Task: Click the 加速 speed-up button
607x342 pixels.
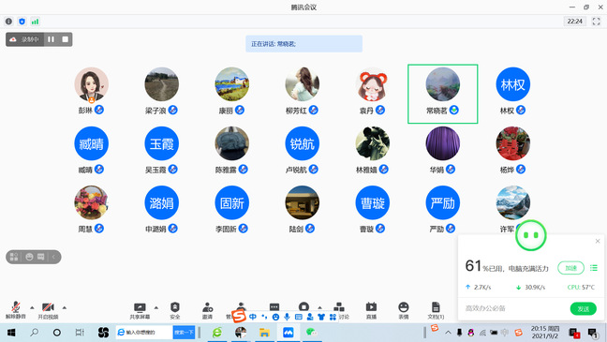Action: tap(571, 268)
